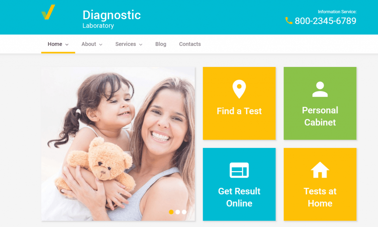Click the Tests at Home text
The image size is (378, 227).
[x=320, y=197]
